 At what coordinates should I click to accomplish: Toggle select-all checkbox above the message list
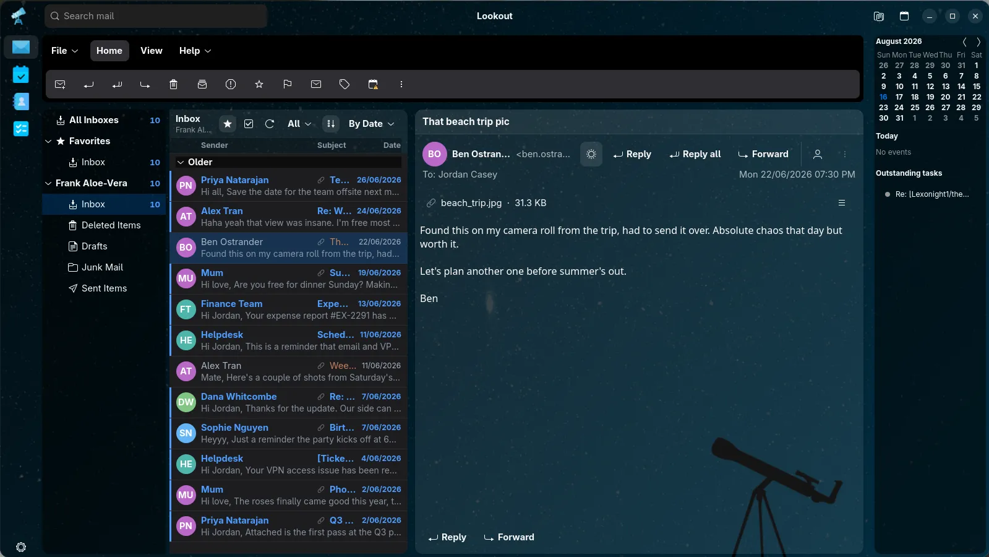tap(249, 124)
